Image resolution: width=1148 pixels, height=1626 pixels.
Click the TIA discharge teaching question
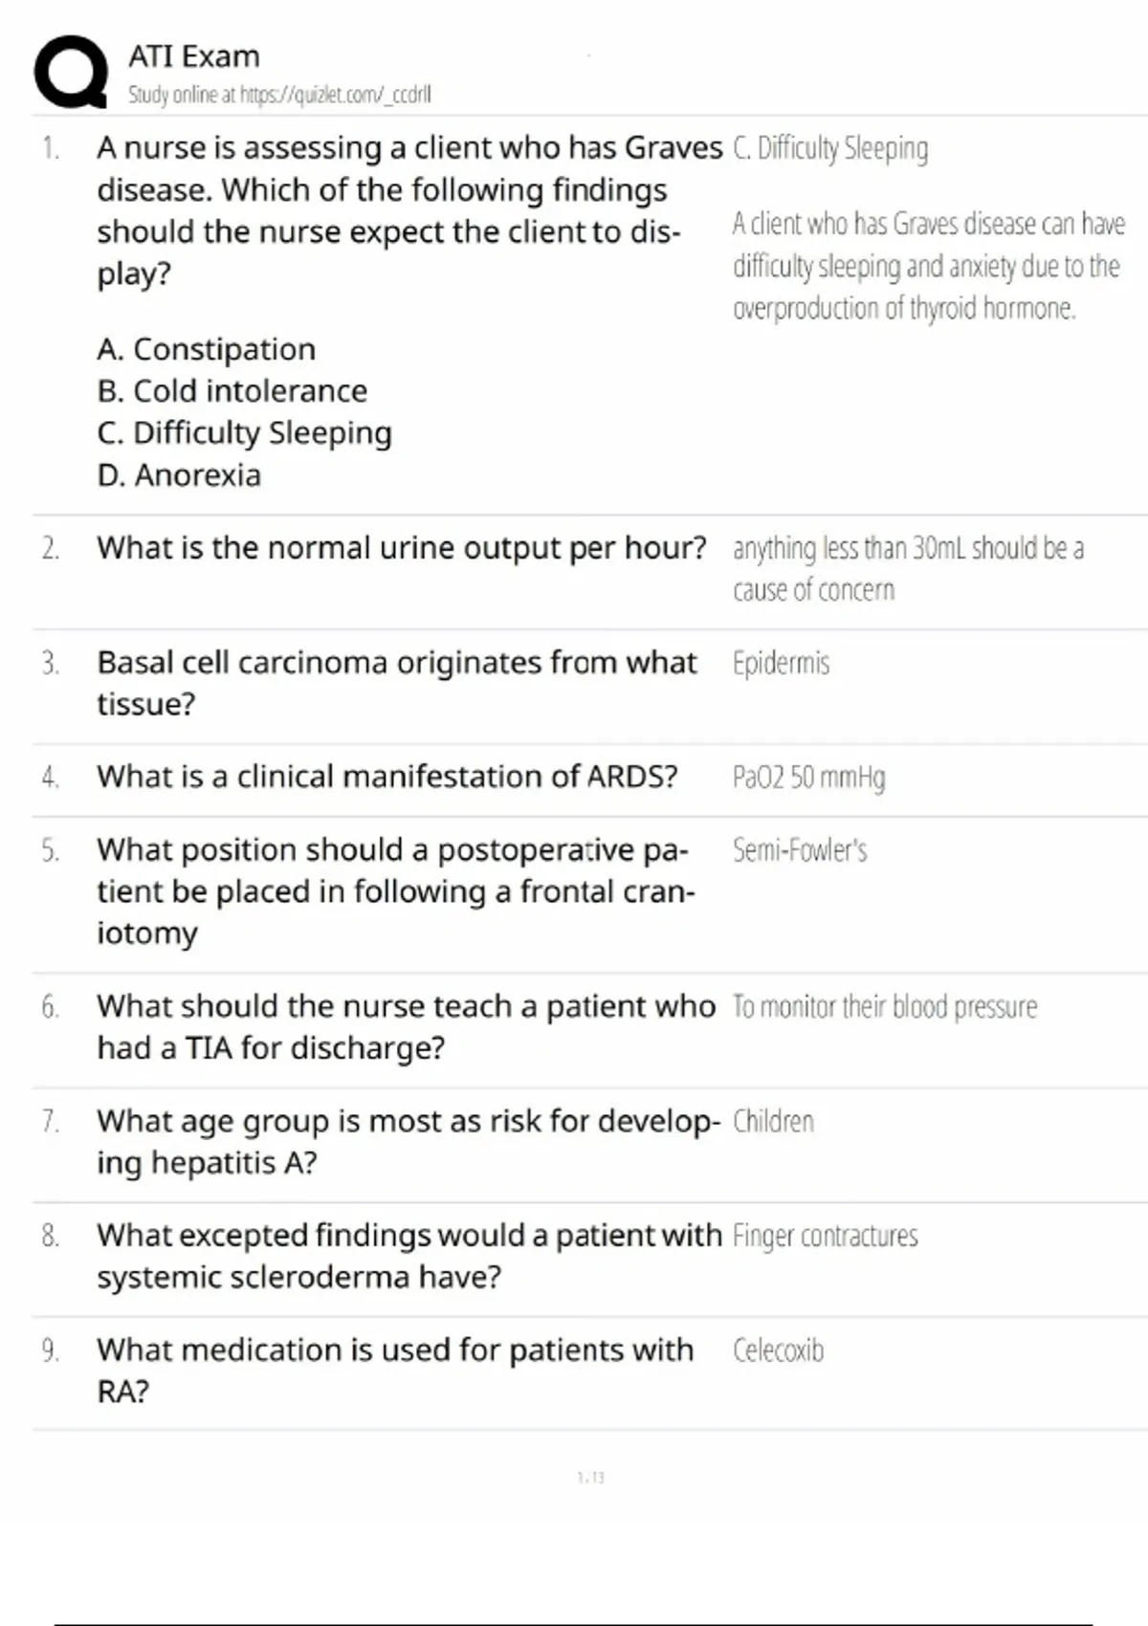click(406, 1027)
